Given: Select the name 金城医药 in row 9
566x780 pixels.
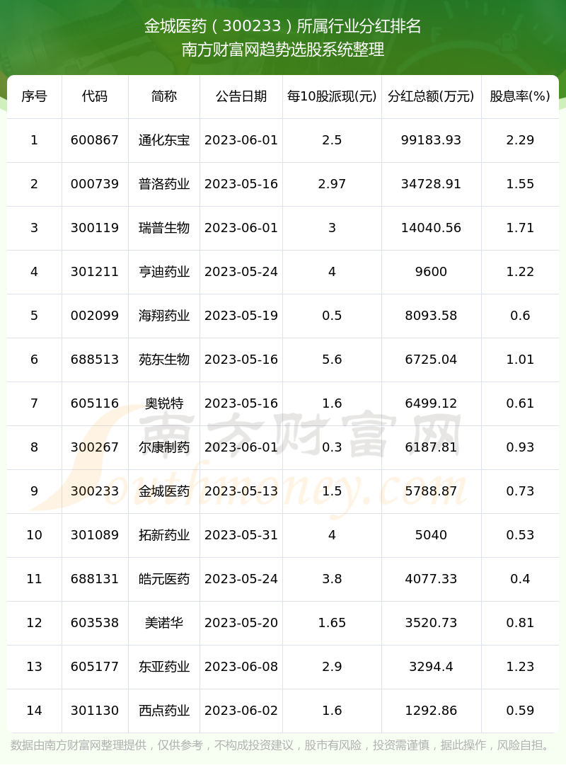Looking at the screenshot, I should [x=164, y=491].
